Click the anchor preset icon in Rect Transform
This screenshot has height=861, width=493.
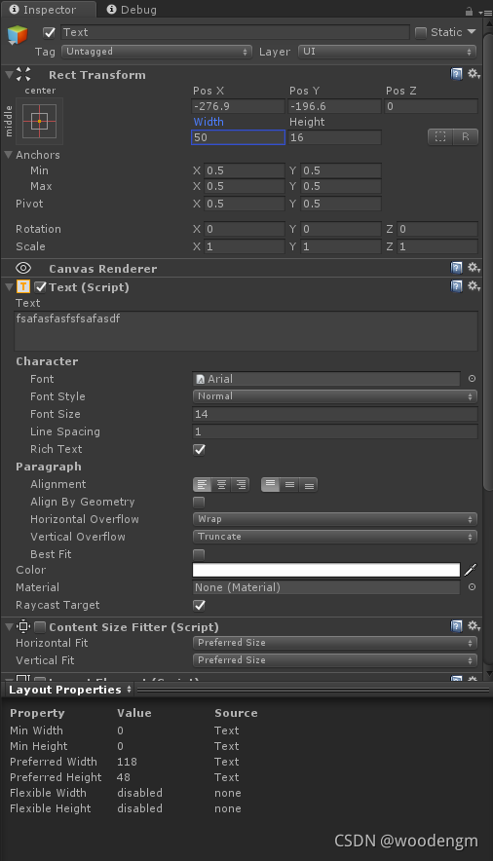click(x=40, y=121)
